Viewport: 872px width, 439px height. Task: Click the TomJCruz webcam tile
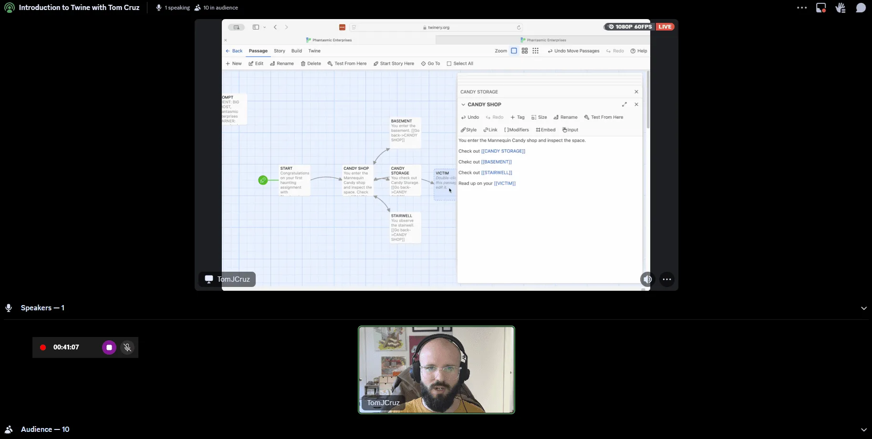pyautogui.click(x=436, y=370)
